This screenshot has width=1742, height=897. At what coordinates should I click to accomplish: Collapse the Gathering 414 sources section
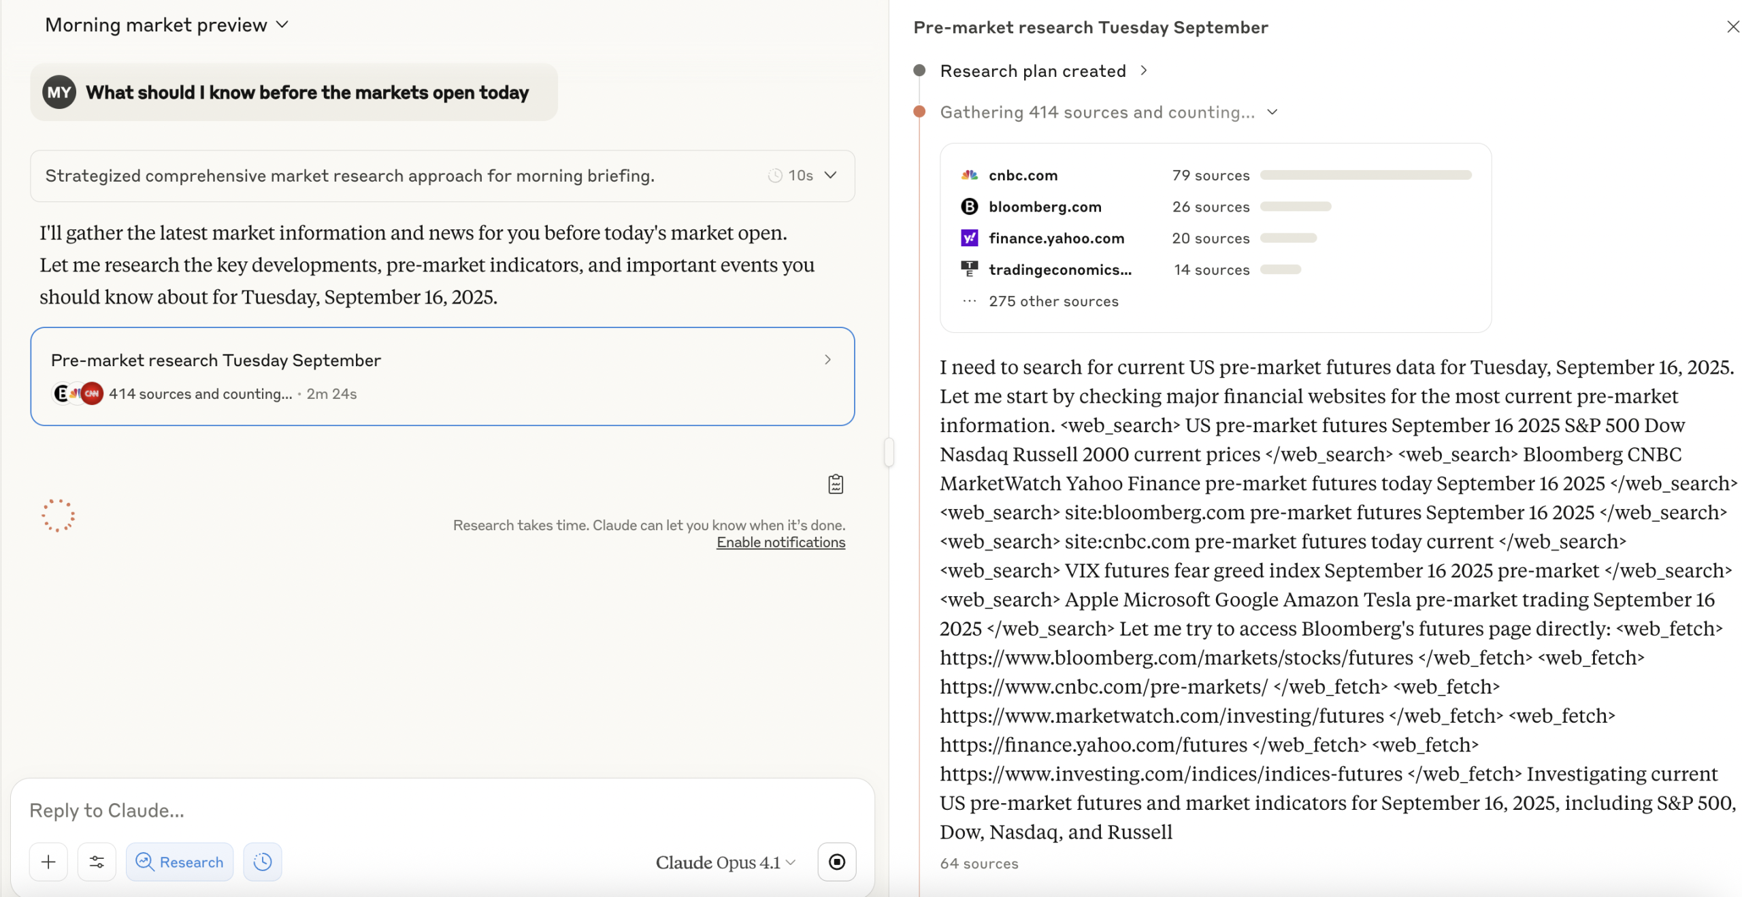[1272, 112]
